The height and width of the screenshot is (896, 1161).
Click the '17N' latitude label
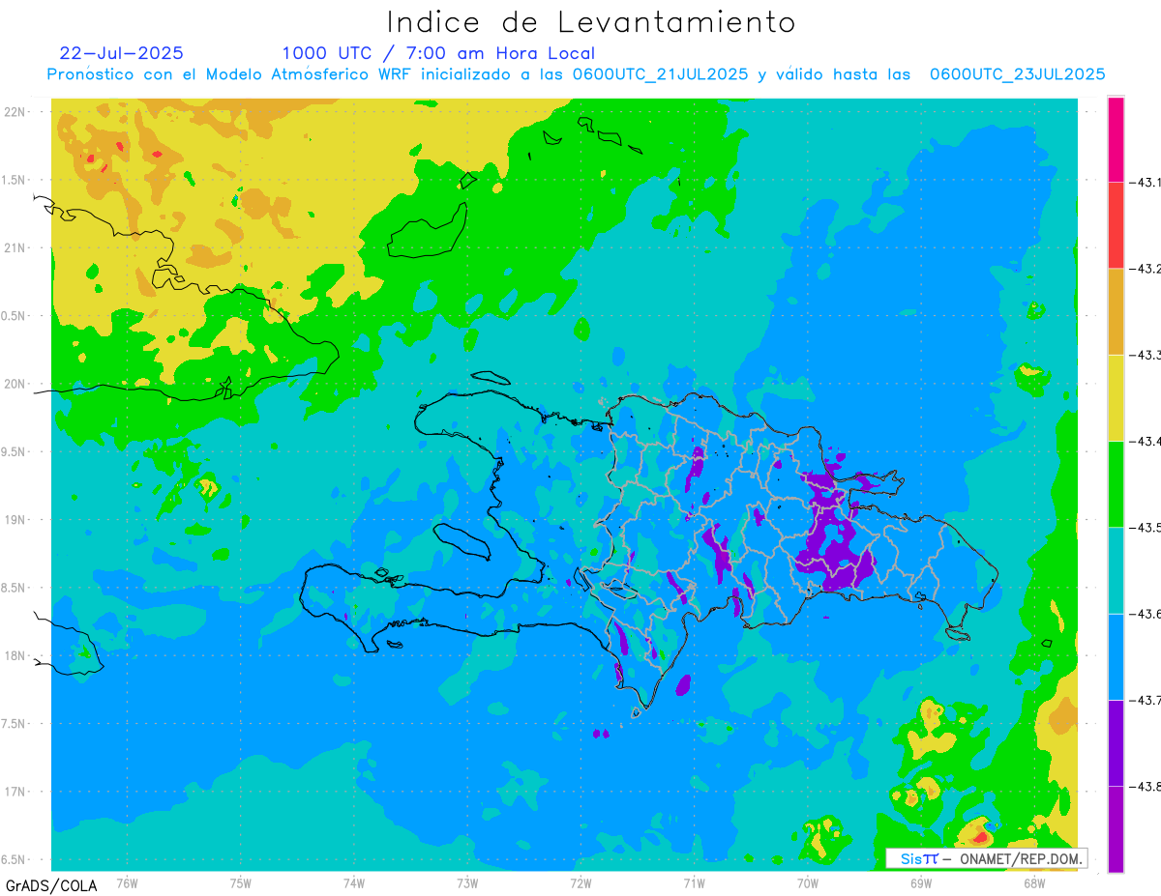pos(15,792)
